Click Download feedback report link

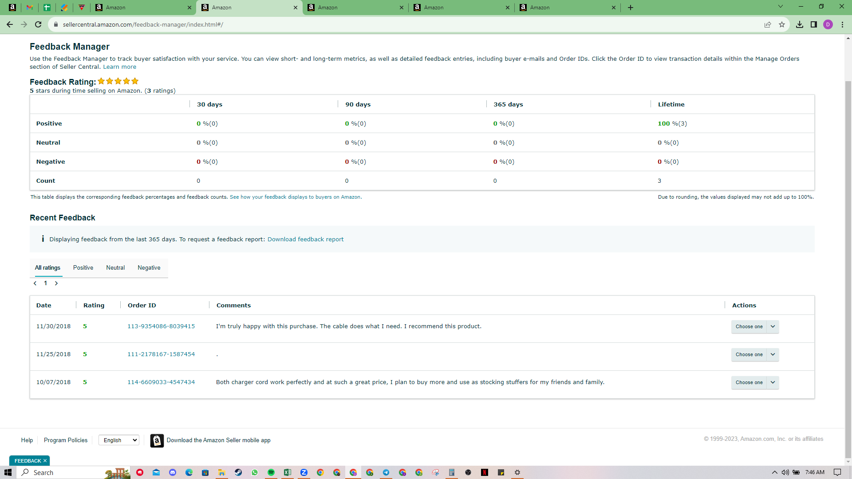coord(305,239)
